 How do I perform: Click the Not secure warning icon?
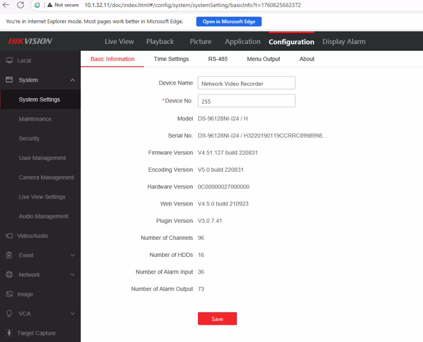50,5
